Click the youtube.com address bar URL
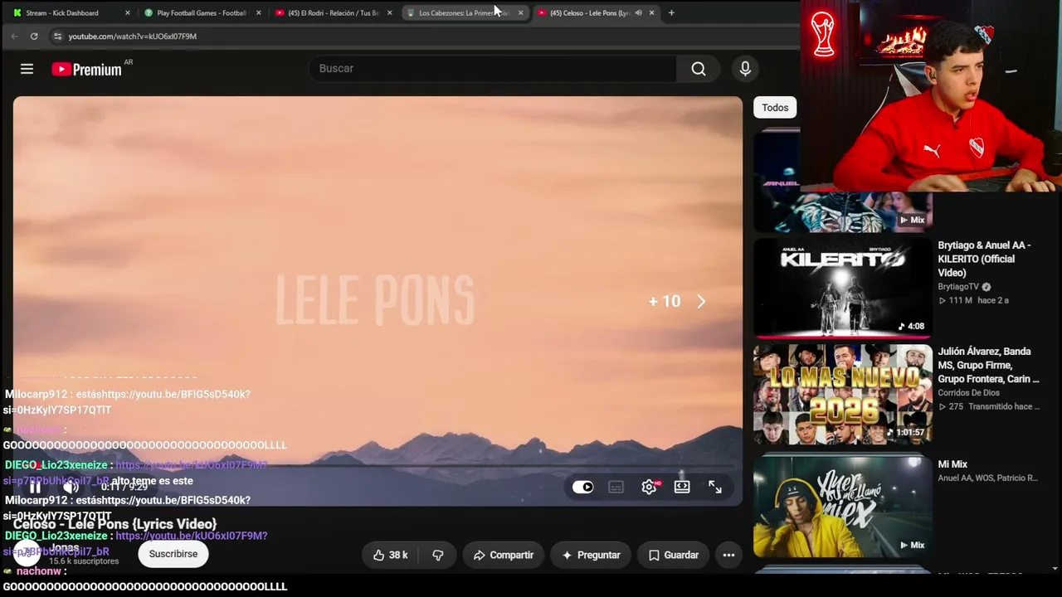The image size is (1062, 597). (133, 36)
